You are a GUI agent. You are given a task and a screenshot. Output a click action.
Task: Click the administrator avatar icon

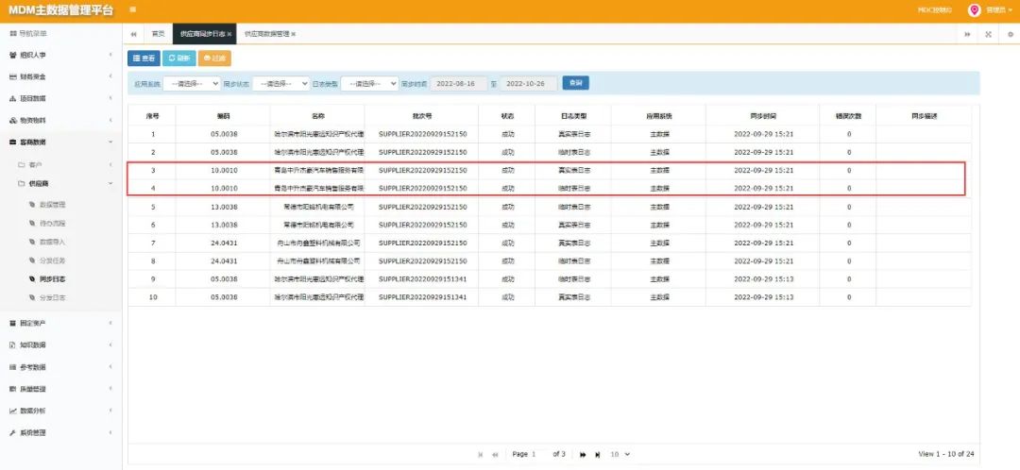[x=974, y=9]
